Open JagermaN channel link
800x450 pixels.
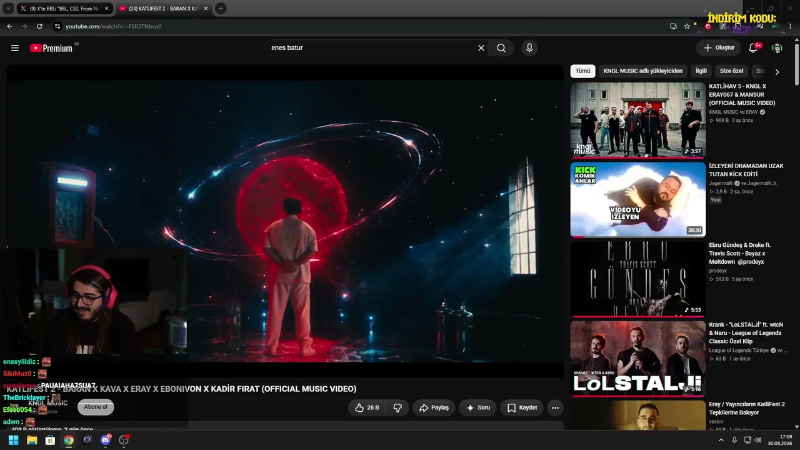tap(720, 183)
